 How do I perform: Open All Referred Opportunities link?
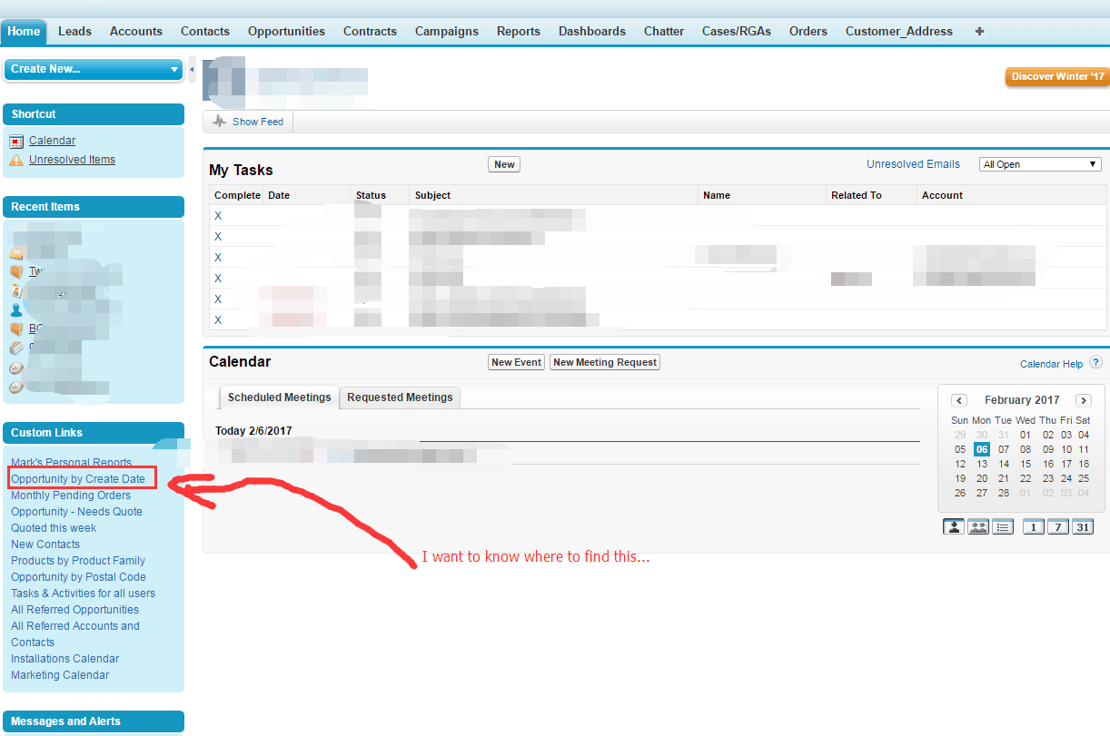click(74, 610)
